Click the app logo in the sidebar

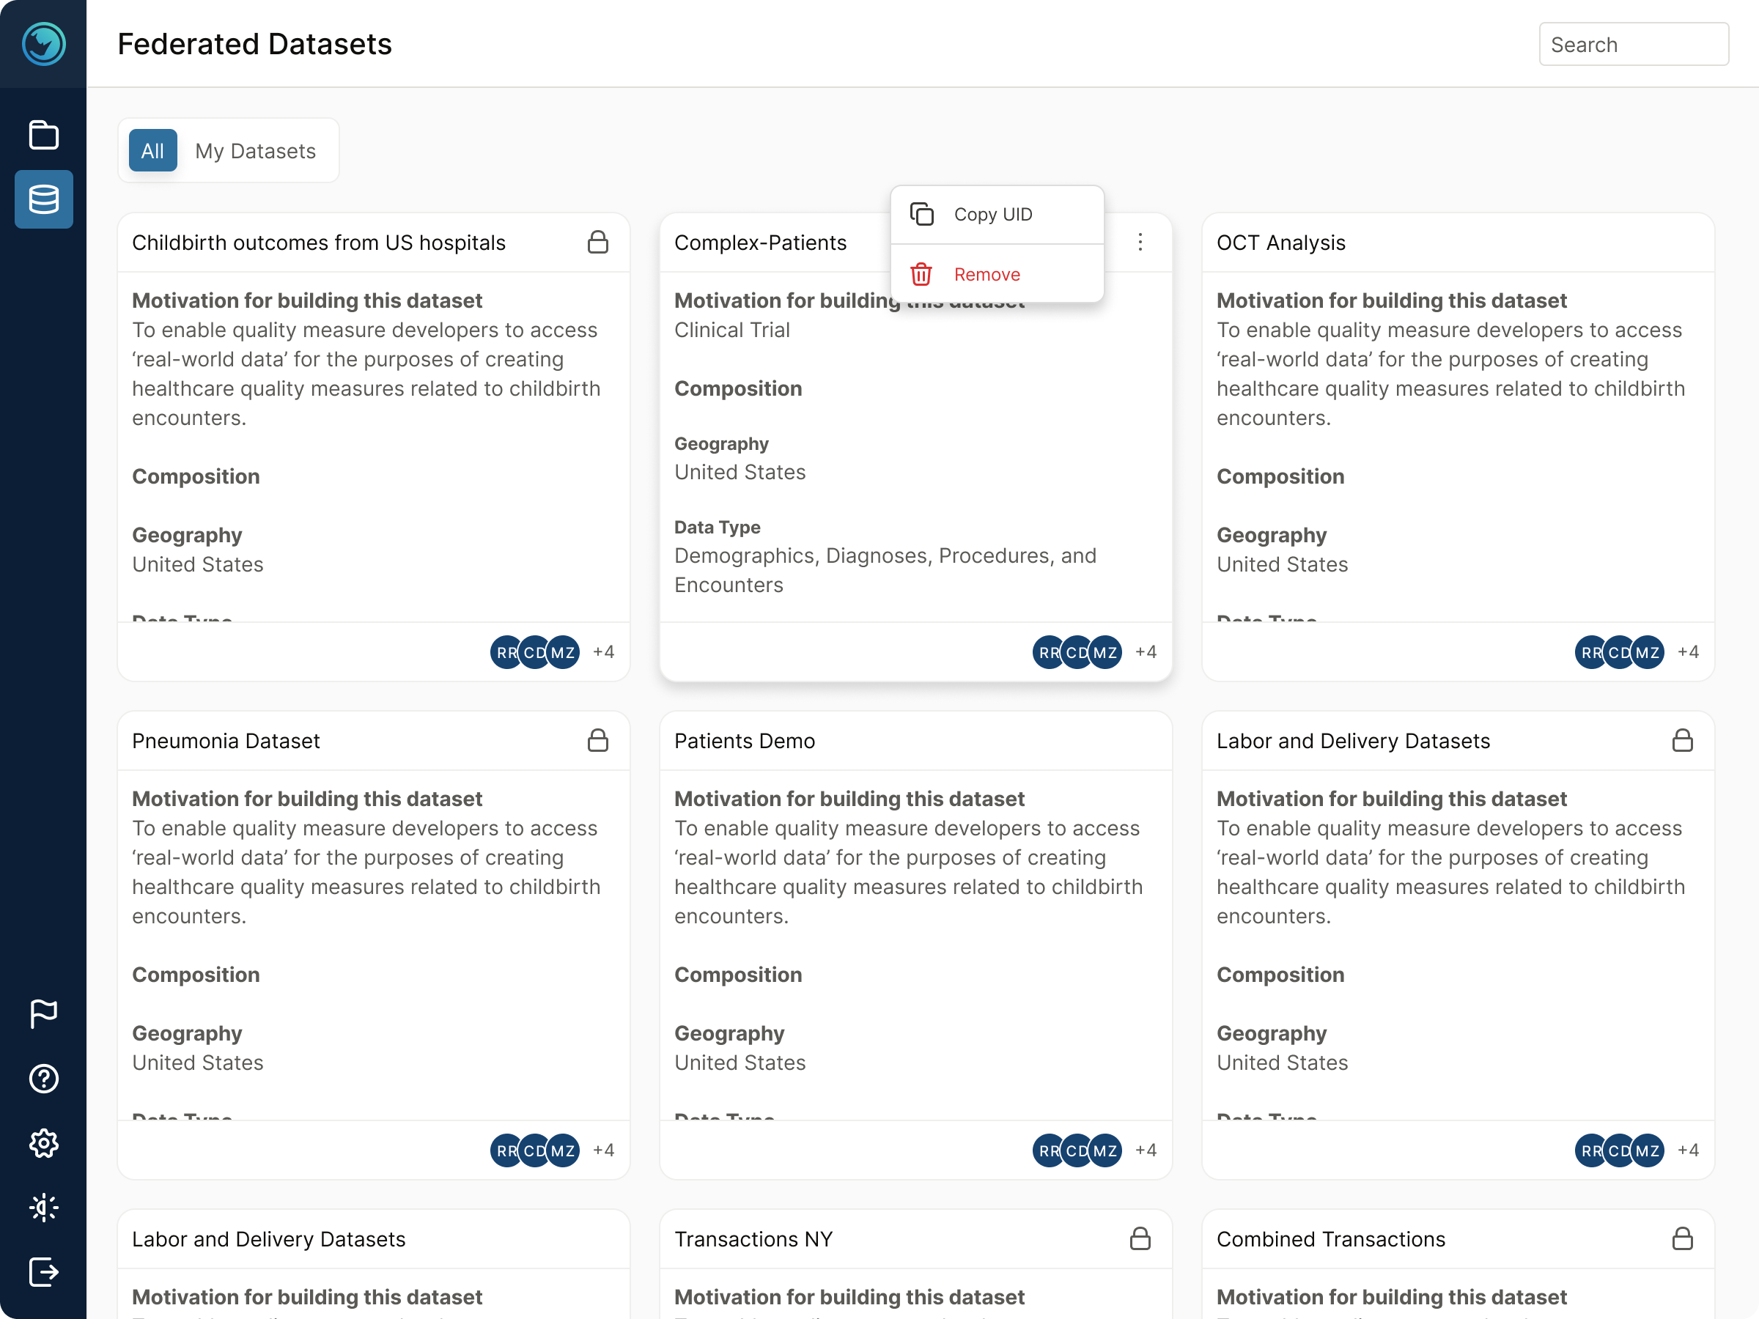click(x=44, y=44)
